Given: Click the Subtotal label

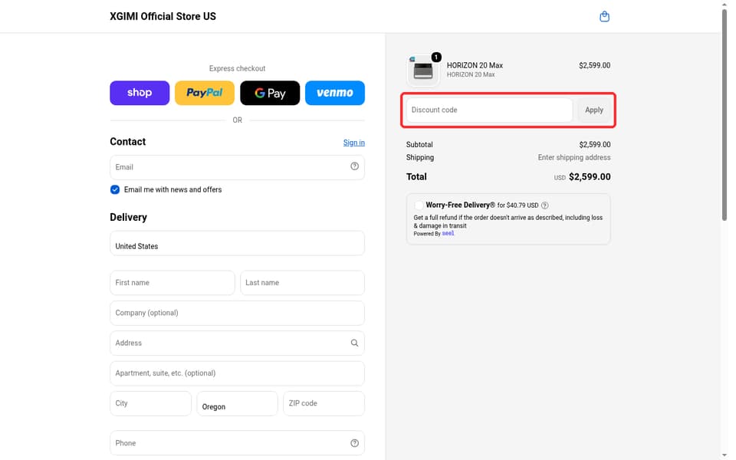Looking at the screenshot, I should click(419, 145).
